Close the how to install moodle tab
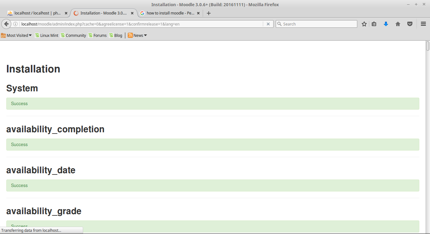The width and height of the screenshot is (430, 234). (x=198, y=13)
